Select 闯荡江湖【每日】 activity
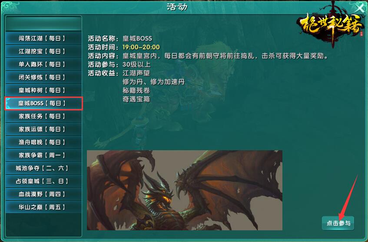The image size is (368, 242). click(43, 39)
